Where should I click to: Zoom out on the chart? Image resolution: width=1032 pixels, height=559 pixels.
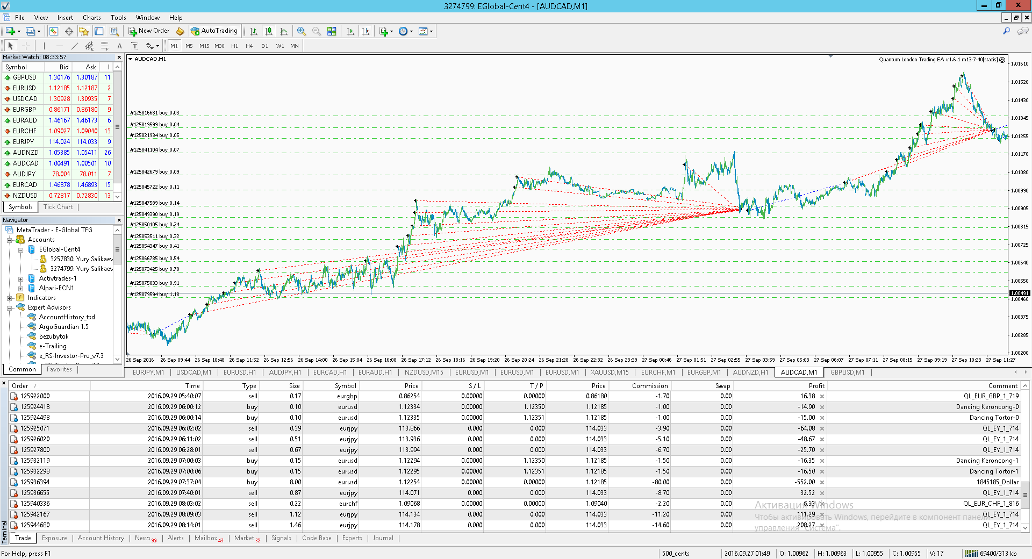pos(317,31)
